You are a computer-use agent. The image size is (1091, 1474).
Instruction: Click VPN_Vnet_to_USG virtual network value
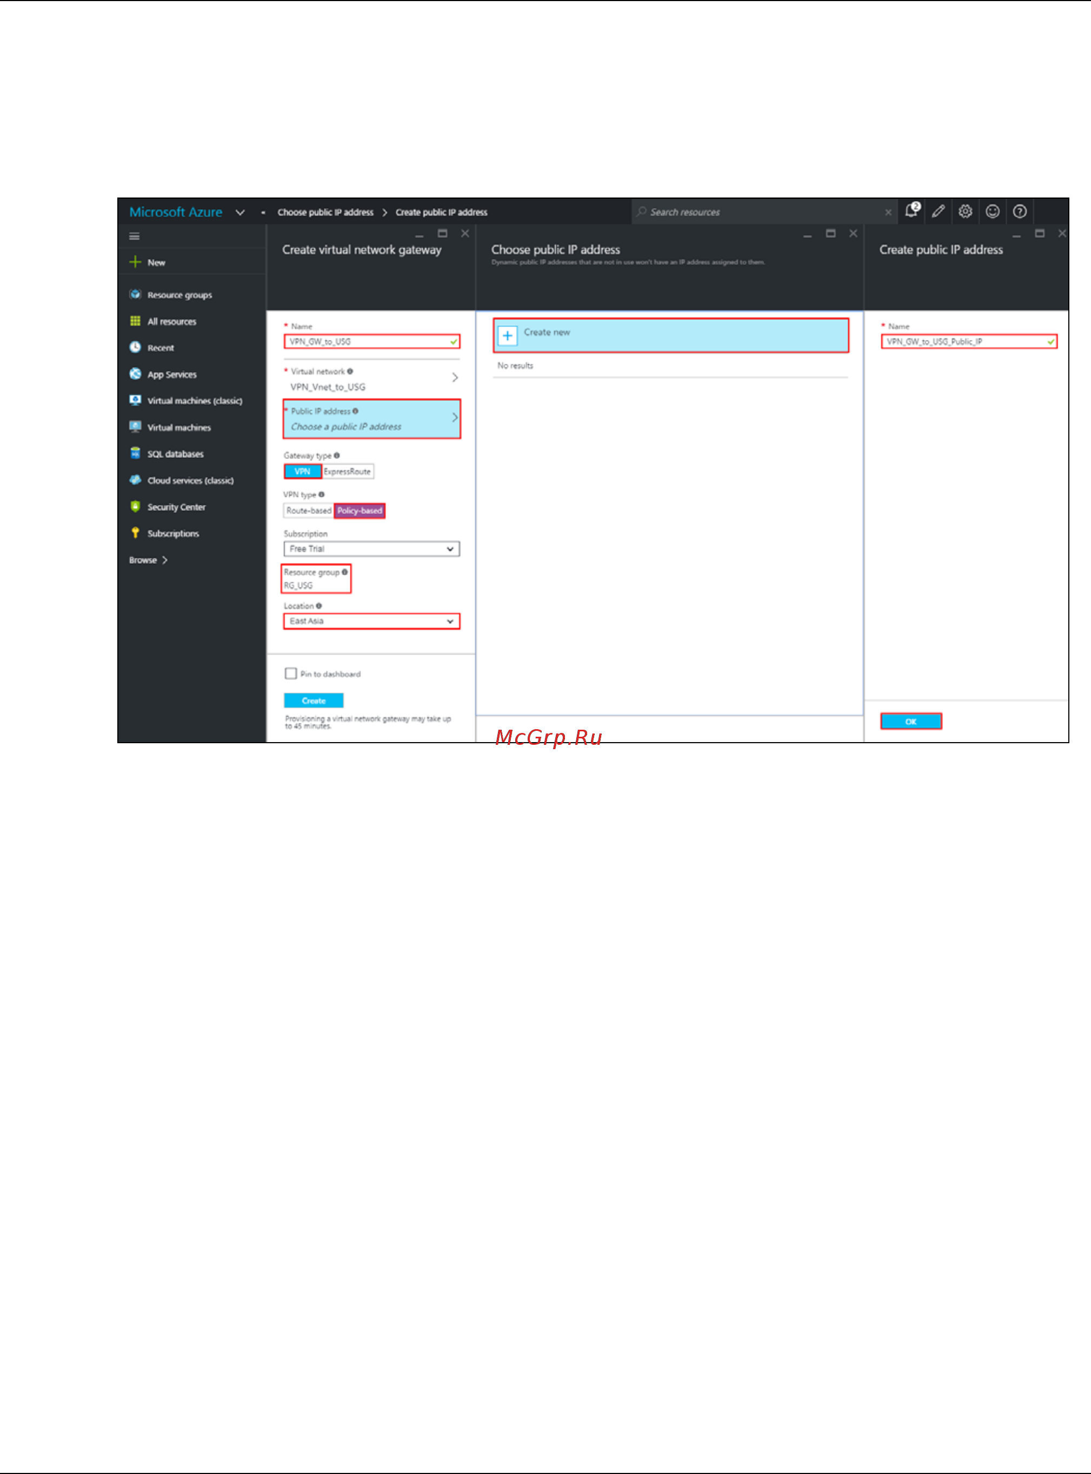coord(328,387)
